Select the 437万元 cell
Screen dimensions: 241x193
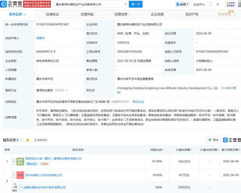184,175
